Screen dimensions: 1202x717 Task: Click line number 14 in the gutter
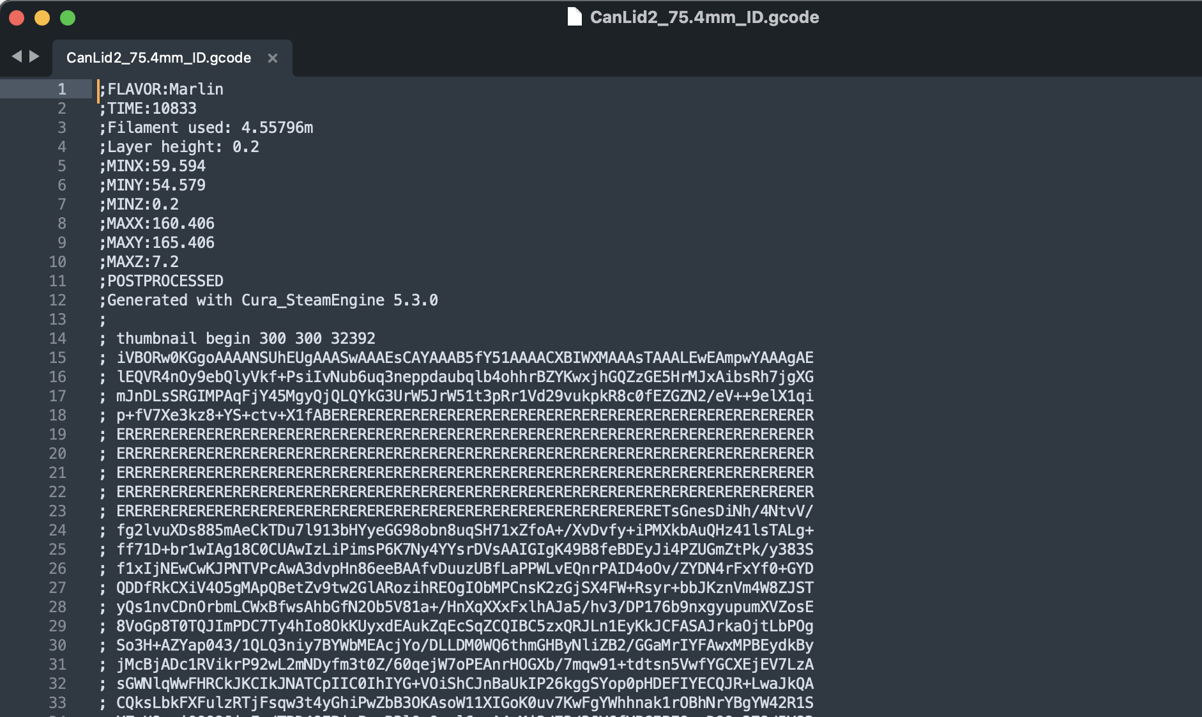[x=58, y=338]
